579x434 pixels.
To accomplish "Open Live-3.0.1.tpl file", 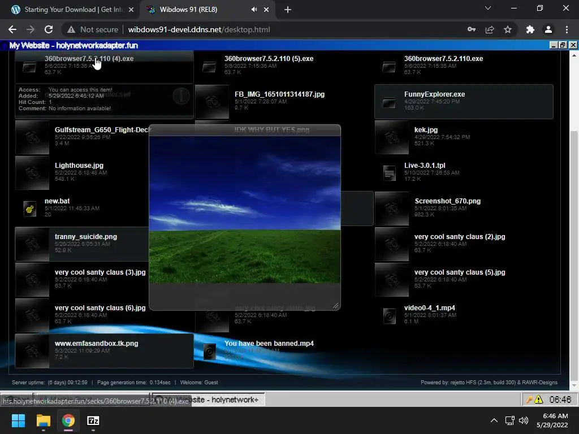I will 425,166.
